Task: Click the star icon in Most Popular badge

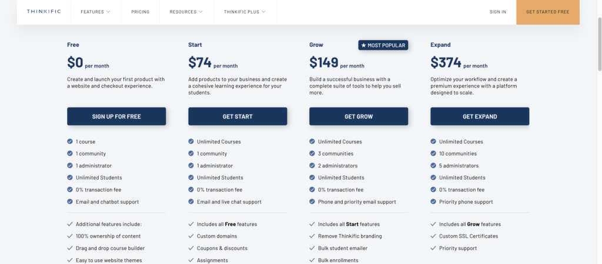Action: 364,45
